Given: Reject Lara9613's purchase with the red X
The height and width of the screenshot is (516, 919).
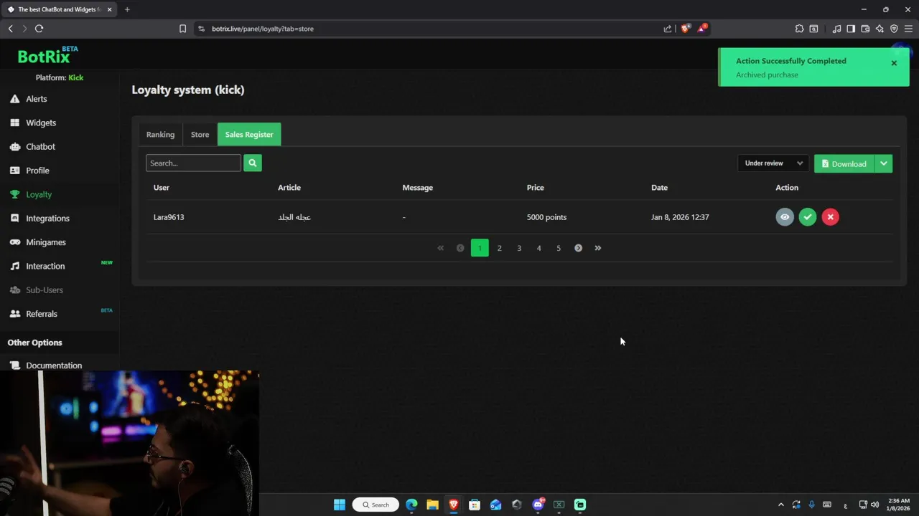Looking at the screenshot, I should coord(831,217).
